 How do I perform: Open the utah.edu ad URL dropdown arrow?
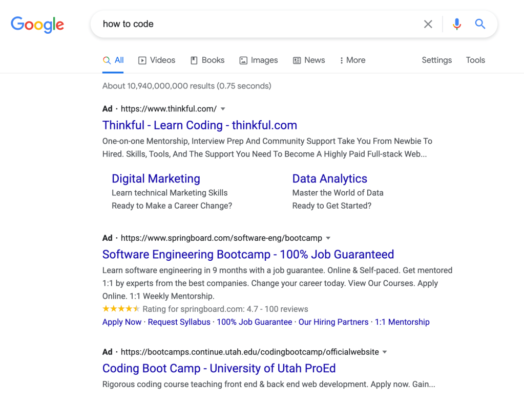[385, 352]
